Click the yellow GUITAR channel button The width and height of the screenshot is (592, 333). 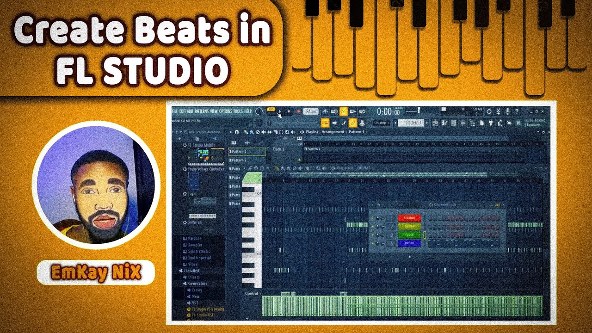409,226
